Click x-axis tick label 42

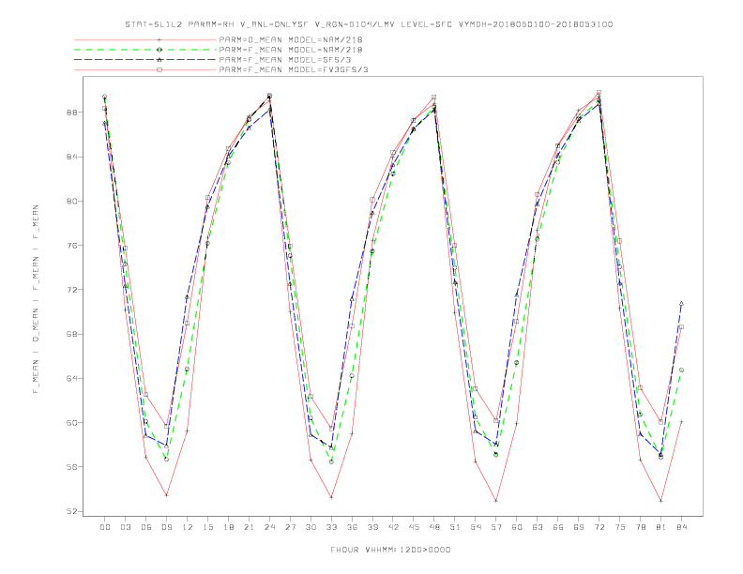(393, 527)
